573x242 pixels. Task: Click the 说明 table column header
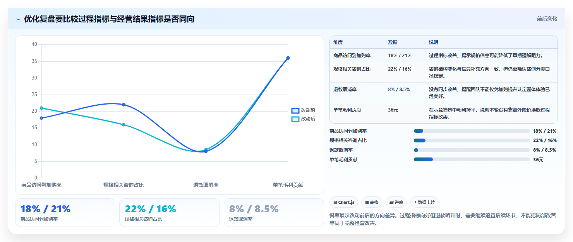point(434,42)
